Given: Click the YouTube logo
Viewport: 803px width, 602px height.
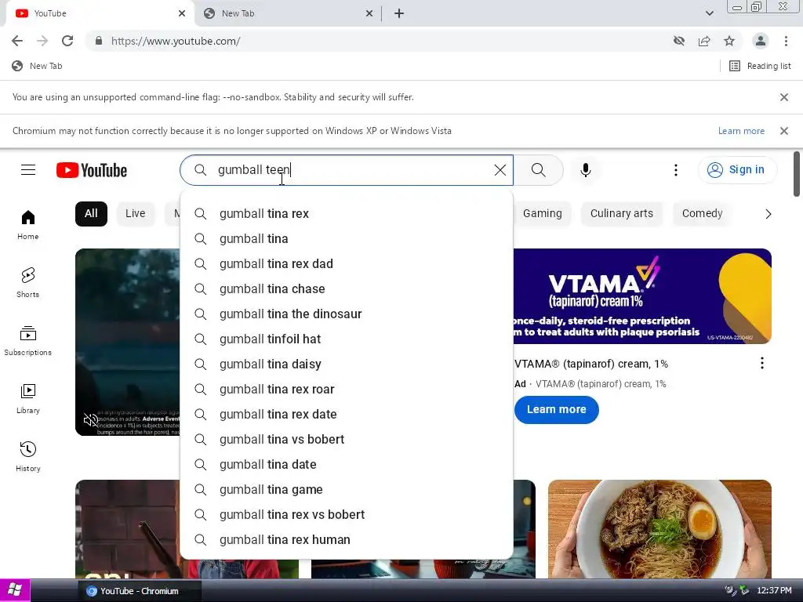Looking at the screenshot, I should click(x=92, y=170).
